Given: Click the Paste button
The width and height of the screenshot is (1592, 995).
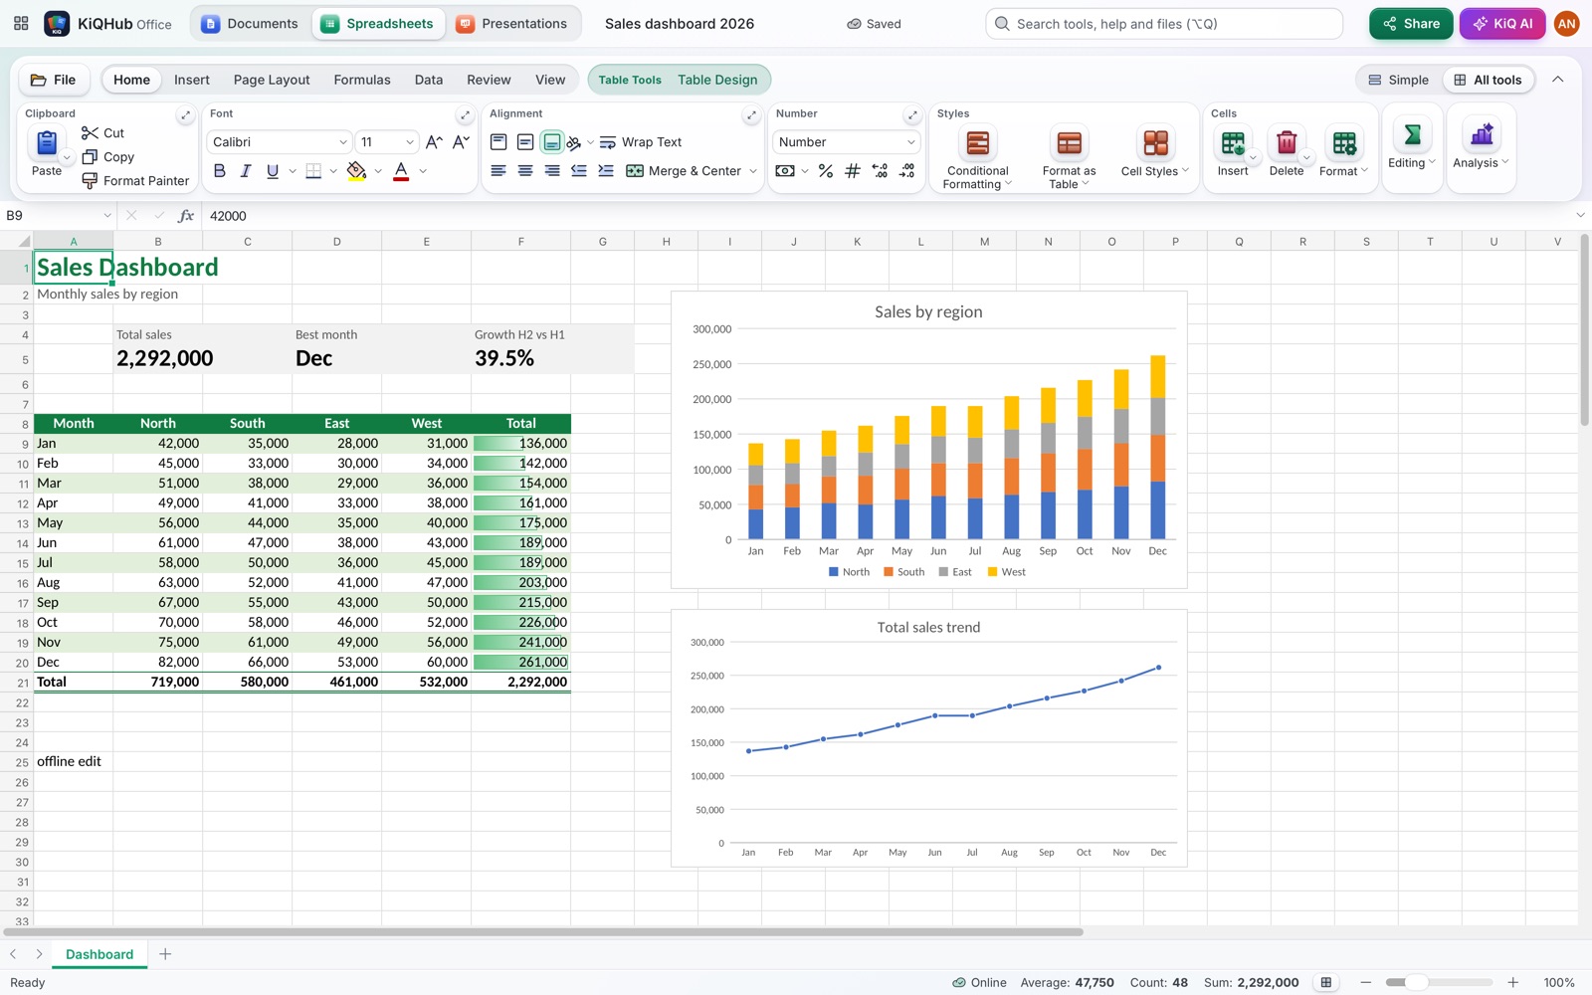Looking at the screenshot, I should 47,153.
